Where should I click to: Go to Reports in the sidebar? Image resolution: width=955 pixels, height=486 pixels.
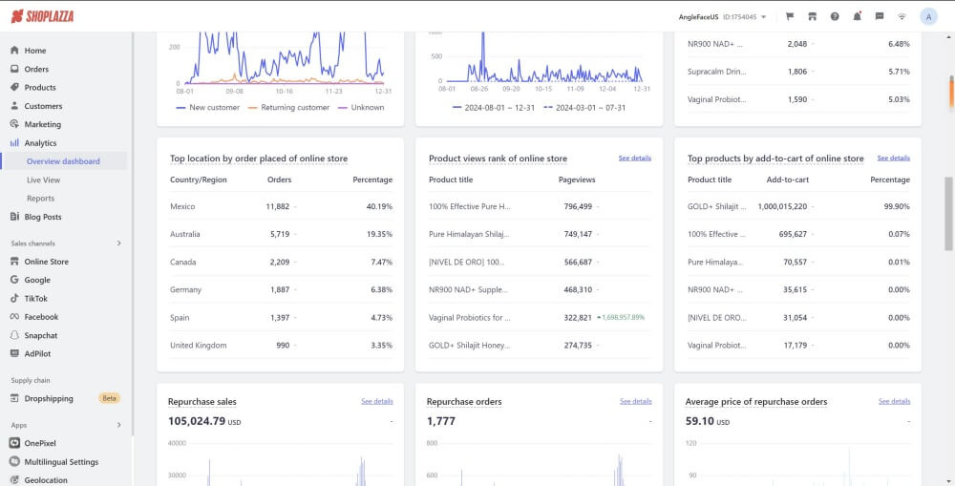coord(40,199)
